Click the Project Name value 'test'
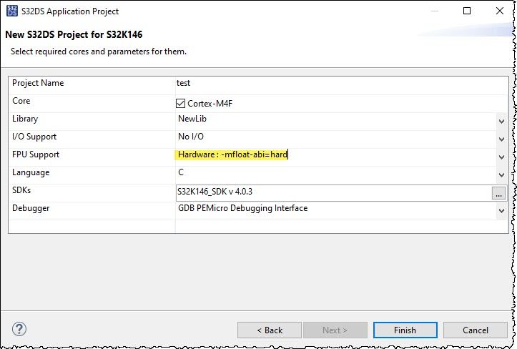The image size is (517, 349). pyautogui.click(x=183, y=83)
